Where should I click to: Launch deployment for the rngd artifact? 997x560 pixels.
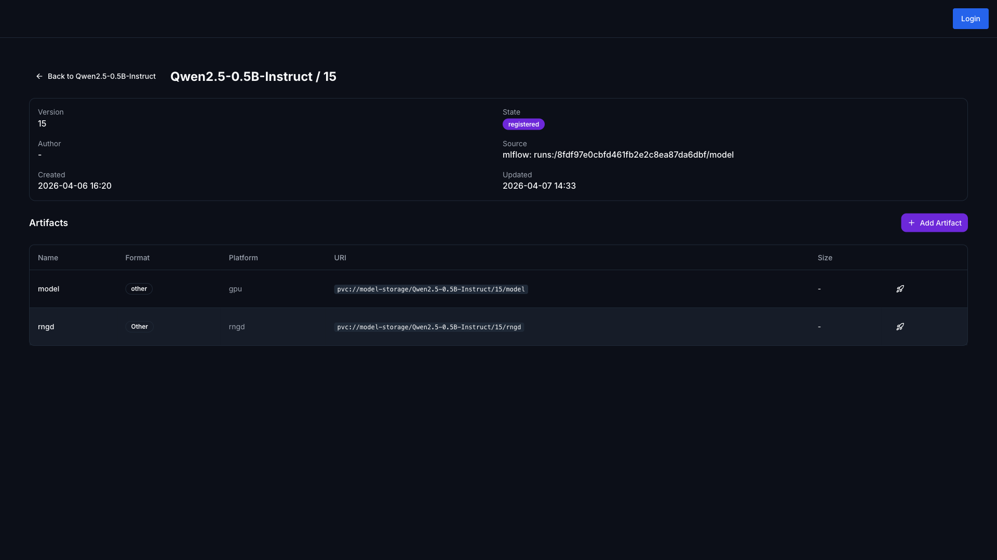click(900, 327)
